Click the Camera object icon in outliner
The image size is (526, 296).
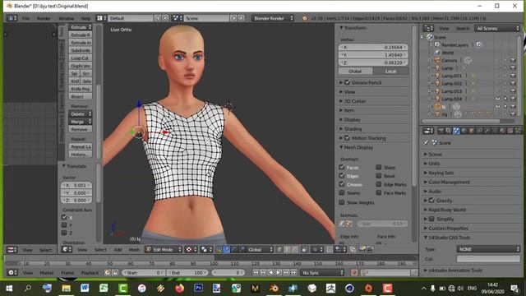pyautogui.click(x=437, y=60)
